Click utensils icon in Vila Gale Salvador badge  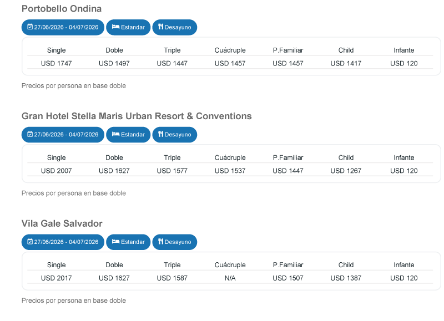(x=160, y=242)
